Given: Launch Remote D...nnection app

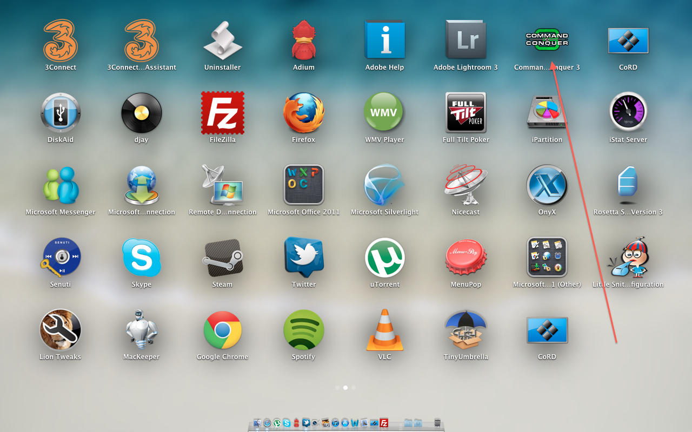Looking at the screenshot, I should point(222,184).
